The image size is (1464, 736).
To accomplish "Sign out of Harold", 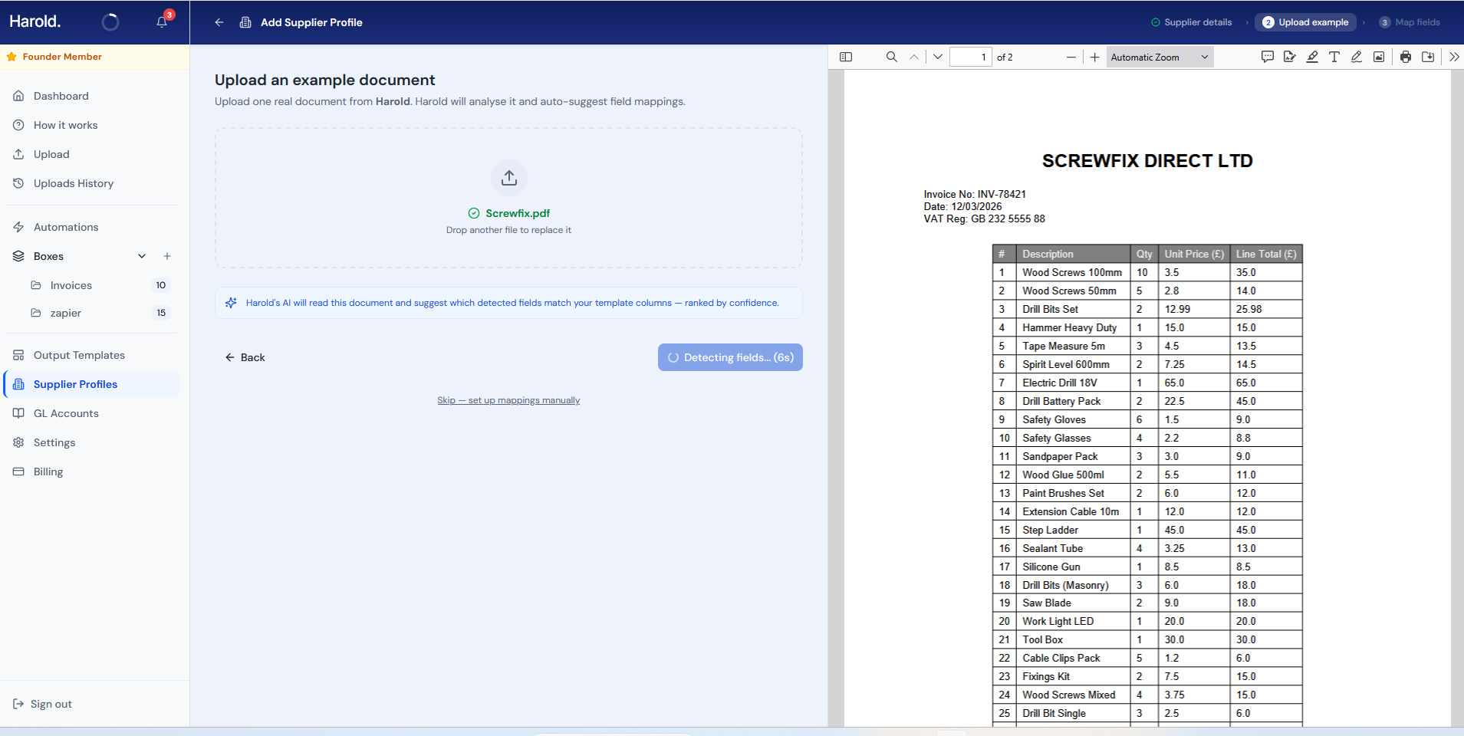I will click(x=43, y=704).
